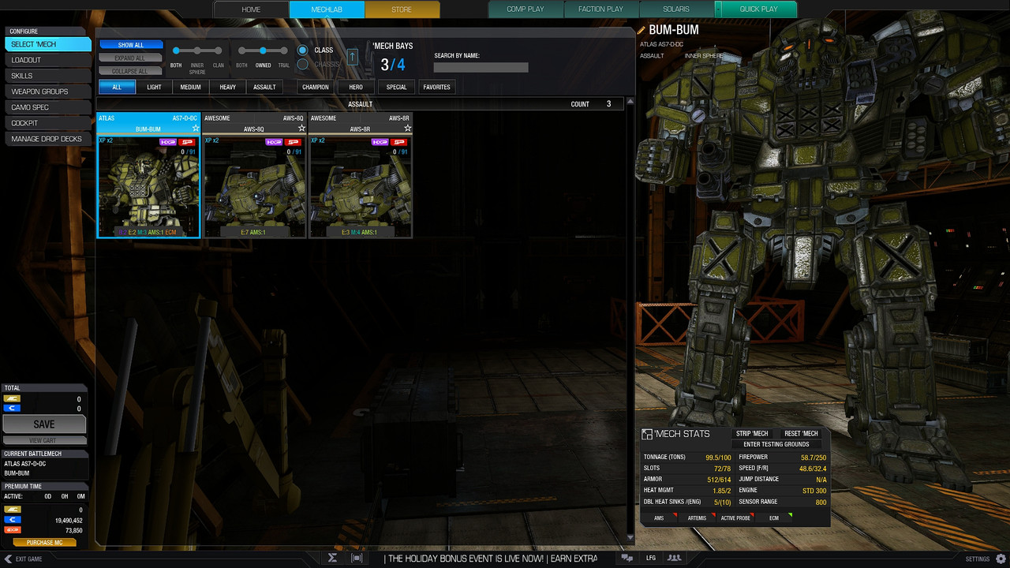The image size is (1010, 568).
Task: Click HXP badge on AWS-8Q card
Action: 273,142
